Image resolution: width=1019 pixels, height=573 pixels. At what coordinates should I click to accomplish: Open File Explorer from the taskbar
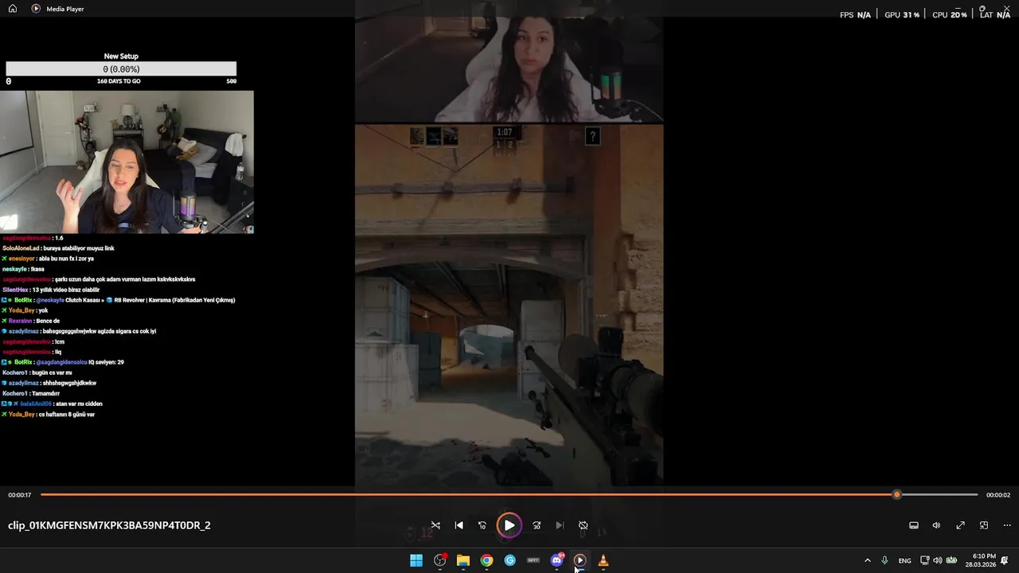463,560
